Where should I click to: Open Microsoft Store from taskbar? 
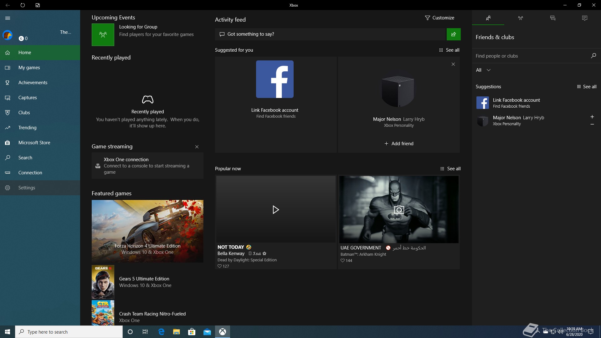[192, 332]
